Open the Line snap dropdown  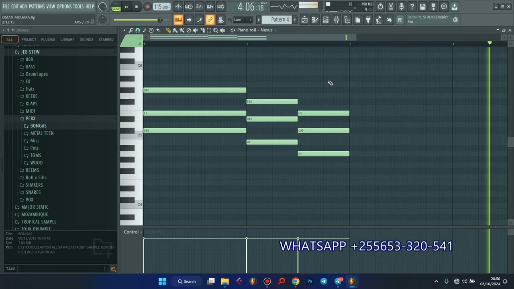pyautogui.click(x=243, y=20)
